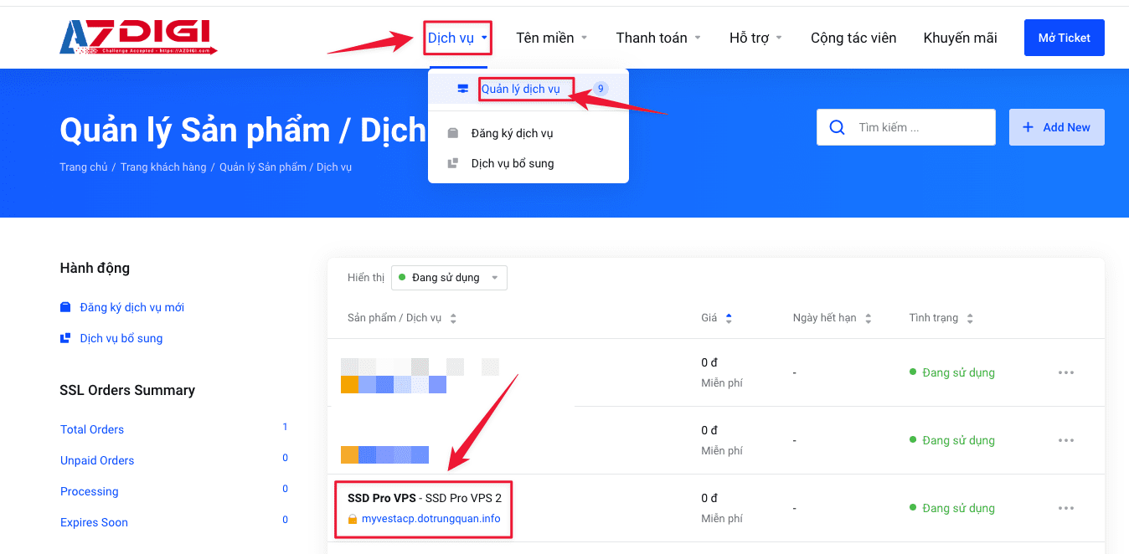1129x554 pixels.
Task: Open the Đang sử dụng filter dropdown
Action: point(449,278)
